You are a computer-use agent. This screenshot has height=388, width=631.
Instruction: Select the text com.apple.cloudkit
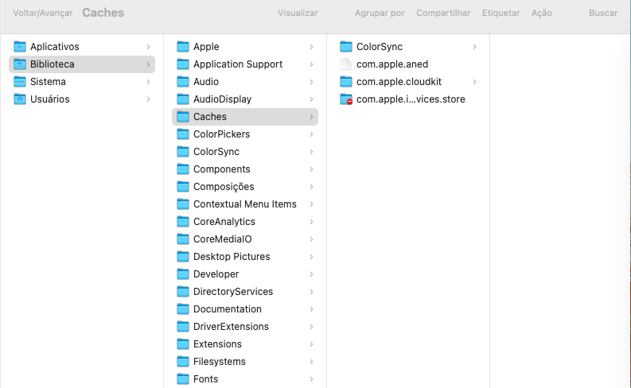[399, 82]
